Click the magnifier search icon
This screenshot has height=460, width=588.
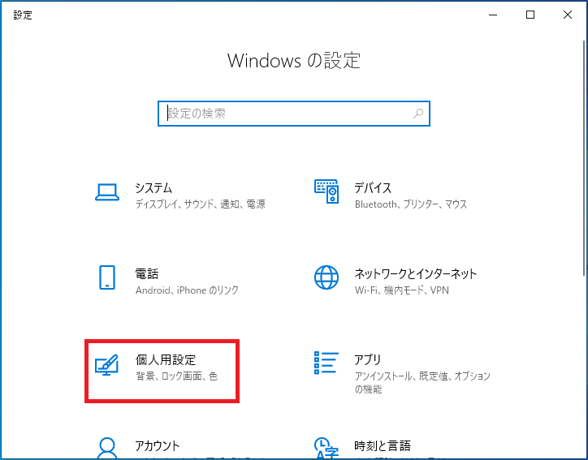click(x=418, y=113)
